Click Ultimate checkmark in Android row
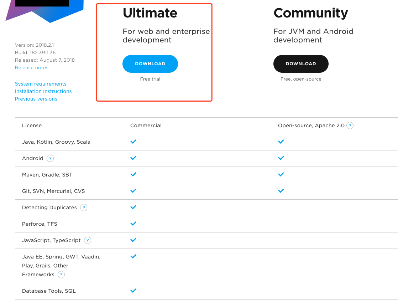Viewport: 398px width, 307px height. [x=133, y=158]
